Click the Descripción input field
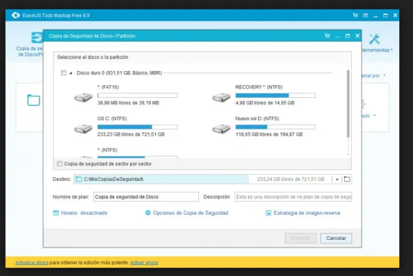The height and width of the screenshot is (276, 413). click(x=293, y=197)
